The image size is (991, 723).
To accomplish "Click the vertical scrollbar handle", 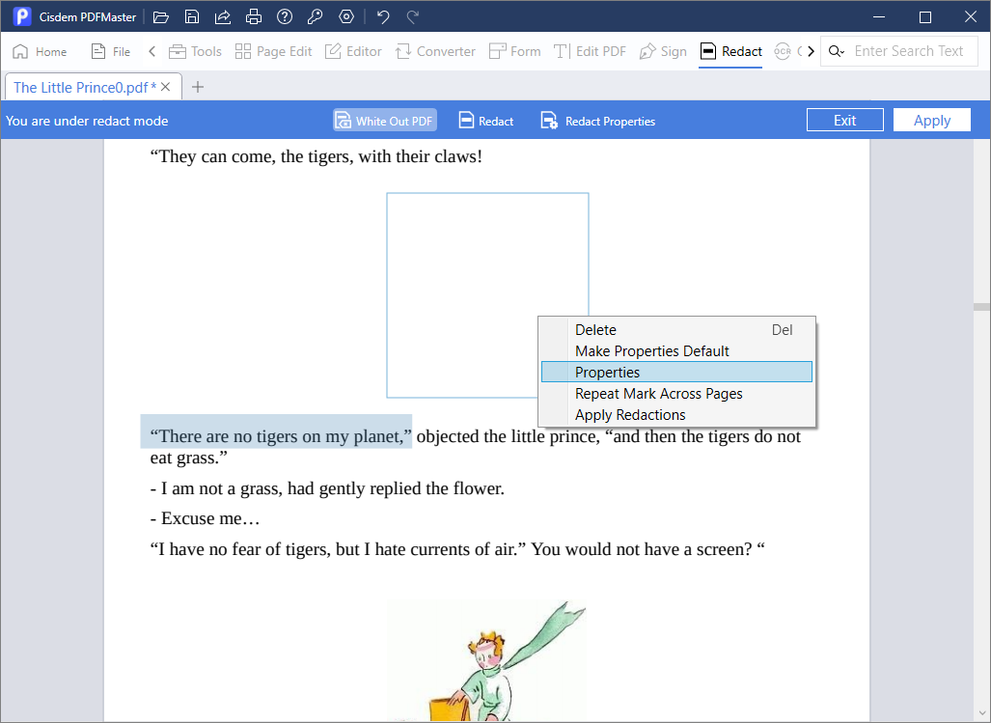I will 981,307.
